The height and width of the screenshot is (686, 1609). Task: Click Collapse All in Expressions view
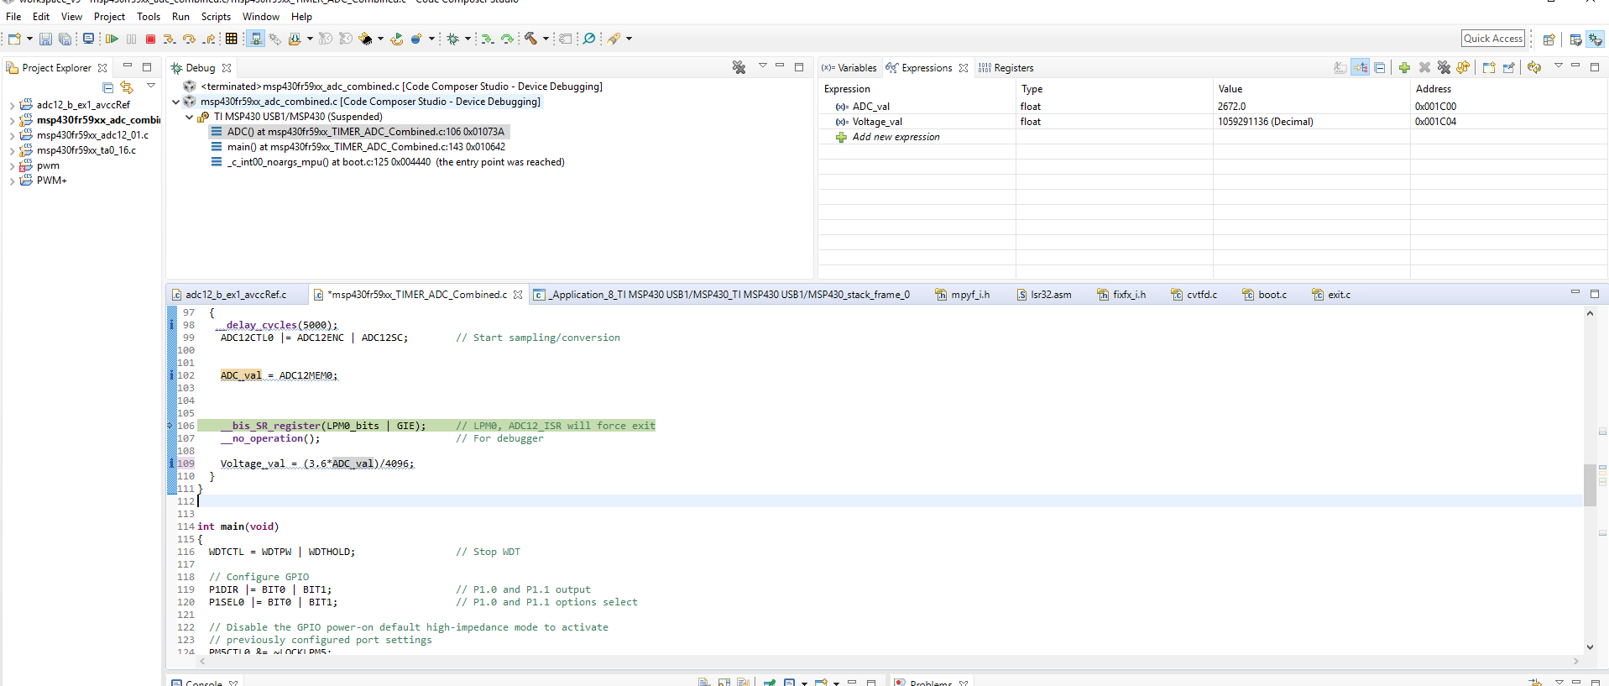pos(1380,68)
